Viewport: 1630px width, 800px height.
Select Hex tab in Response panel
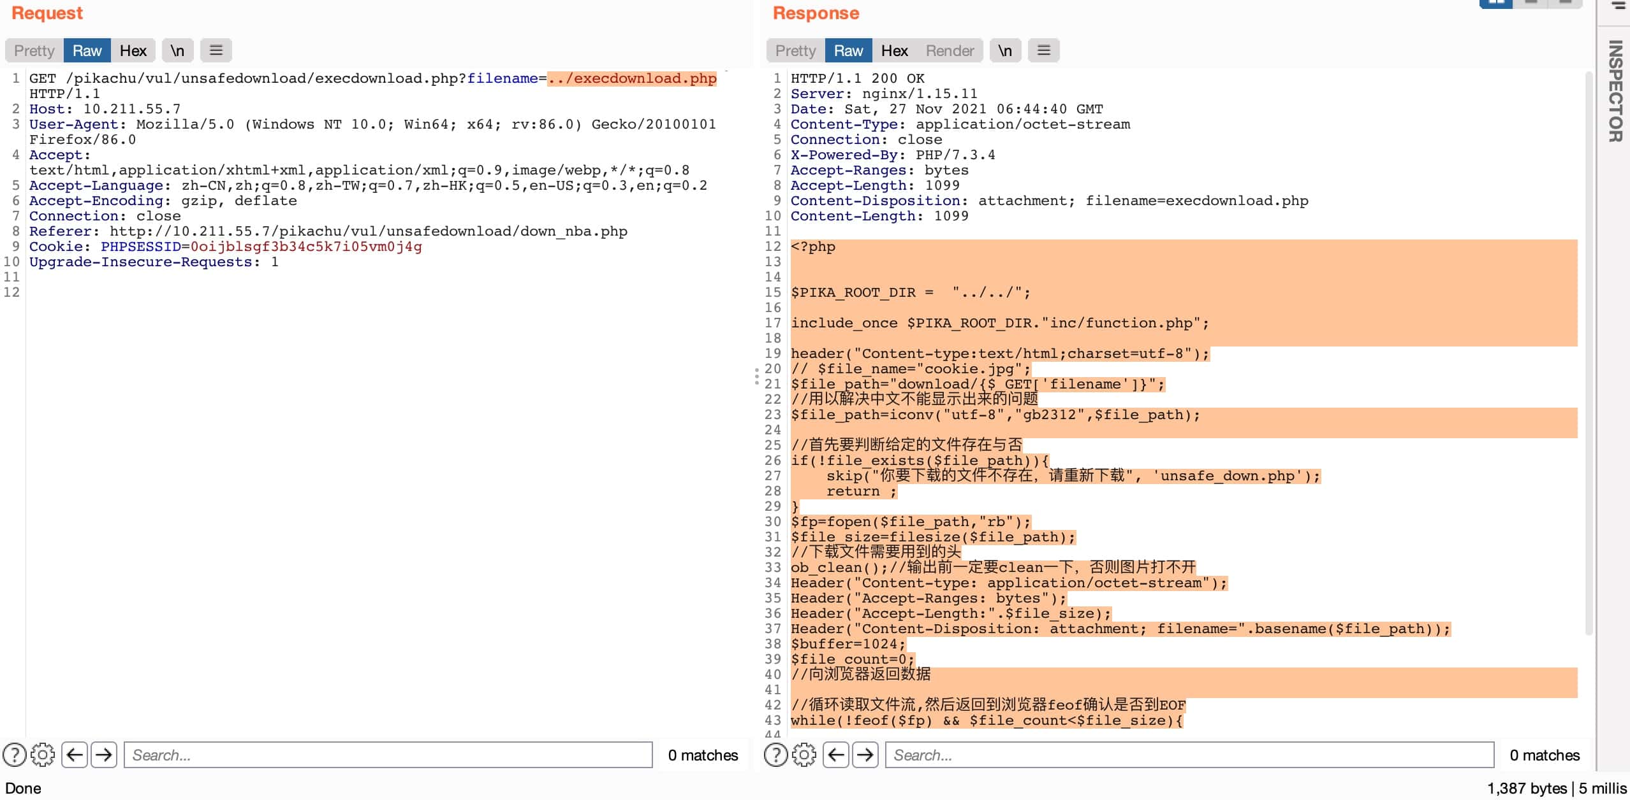point(894,50)
